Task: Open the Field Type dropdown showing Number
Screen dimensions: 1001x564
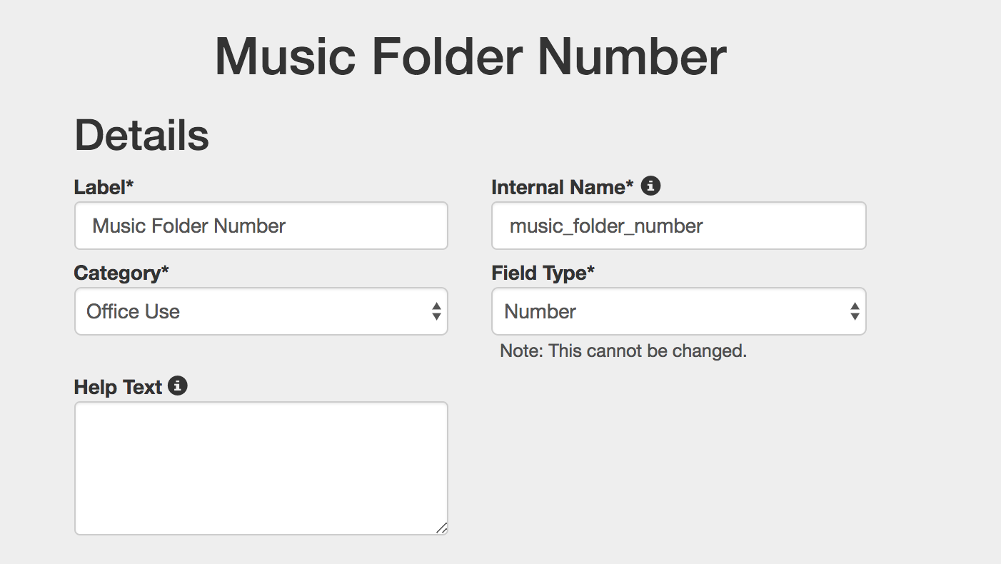Action: (679, 311)
